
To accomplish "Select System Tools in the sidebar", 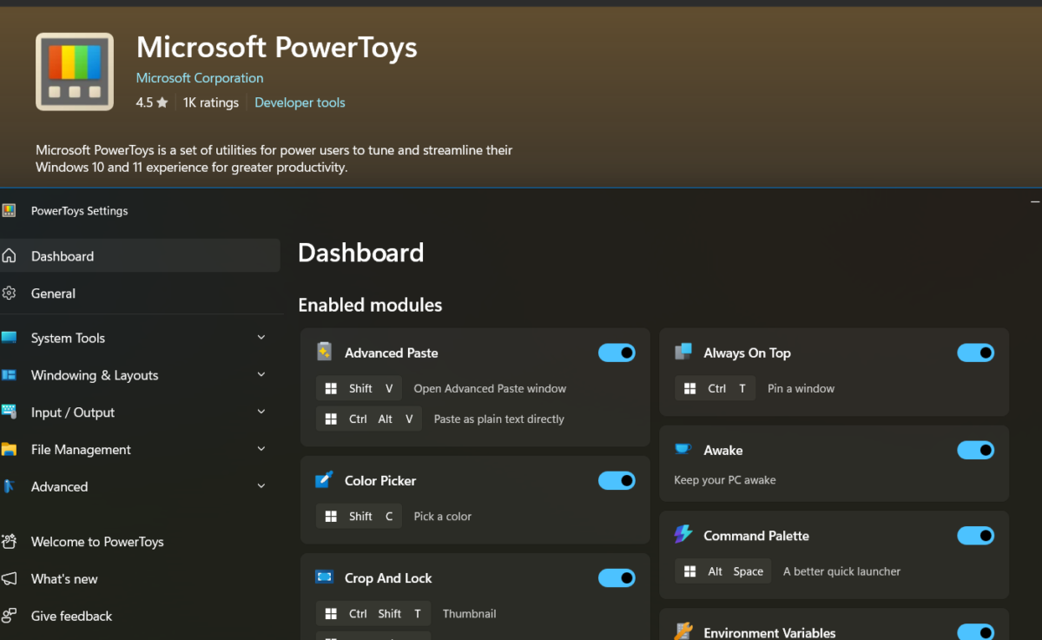I will (x=140, y=338).
